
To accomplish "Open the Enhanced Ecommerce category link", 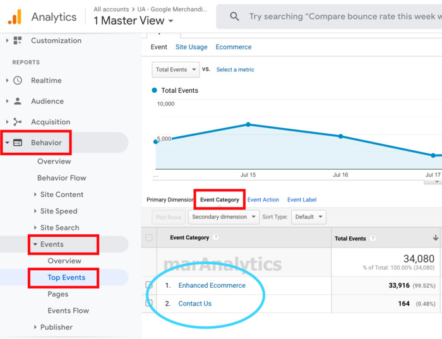I will (x=212, y=285).
